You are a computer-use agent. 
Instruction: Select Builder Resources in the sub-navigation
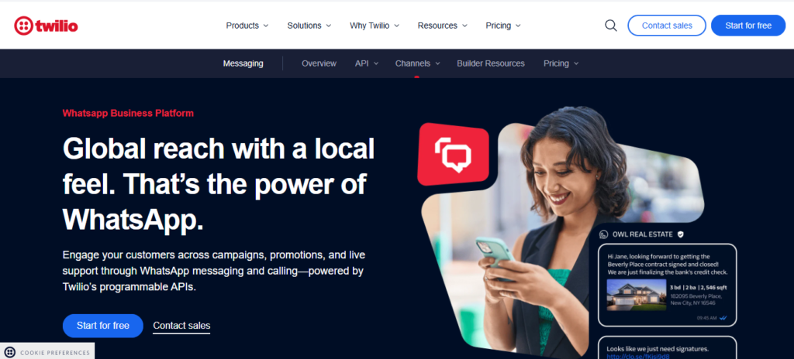coord(491,63)
